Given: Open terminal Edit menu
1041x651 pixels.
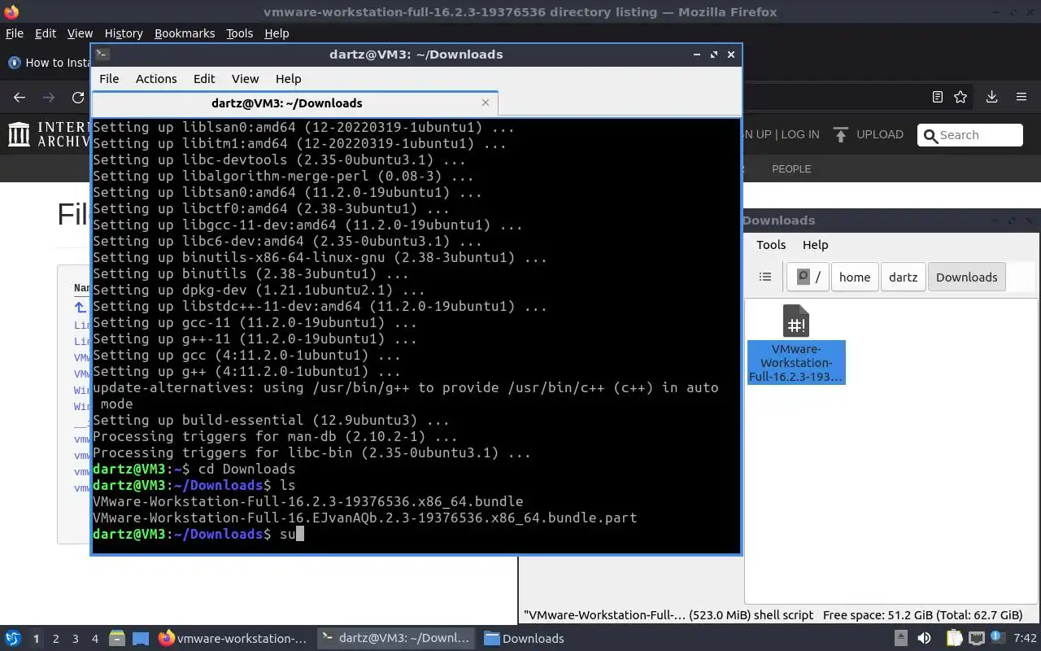Looking at the screenshot, I should click(204, 79).
